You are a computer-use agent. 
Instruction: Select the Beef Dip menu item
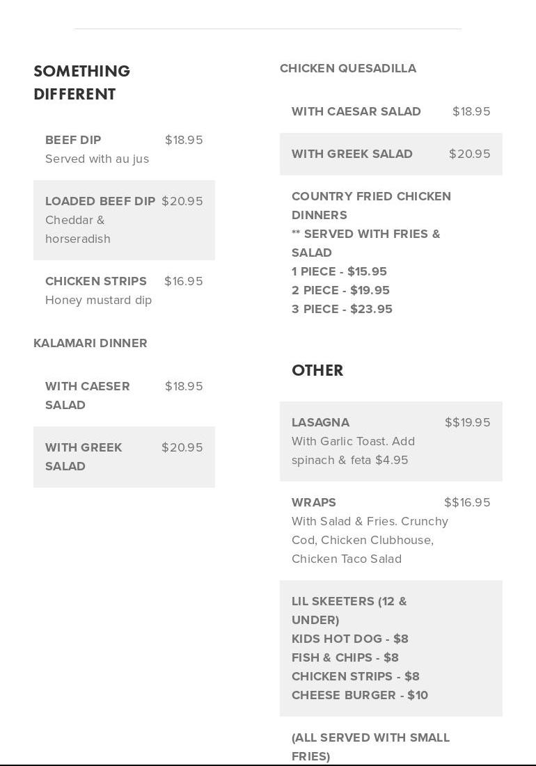click(73, 140)
